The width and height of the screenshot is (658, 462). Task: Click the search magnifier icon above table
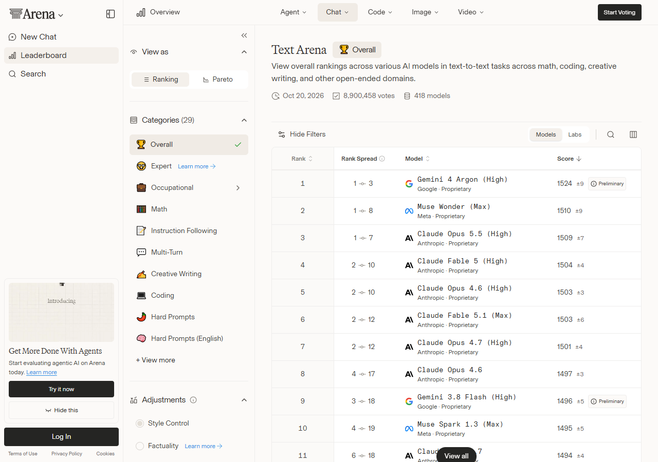click(x=611, y=134)
